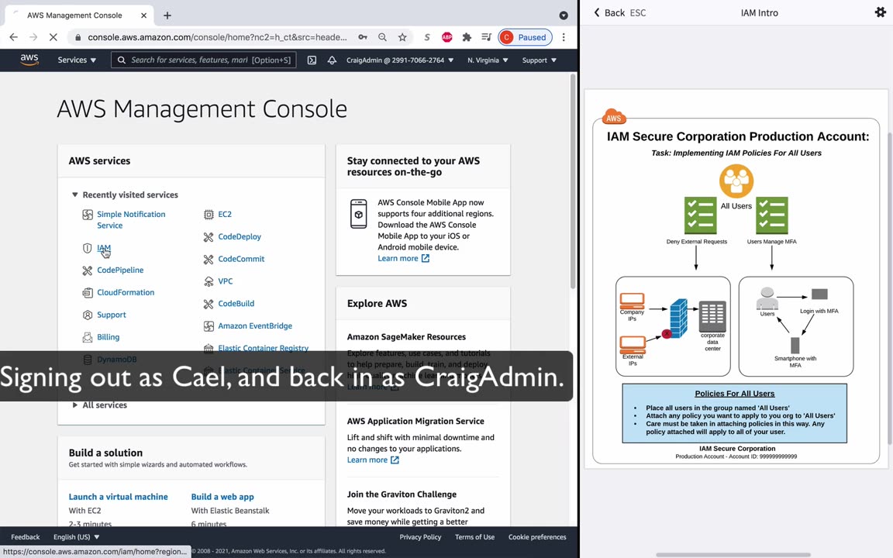Open the N. Virginia region dropdown
Image resolution: width=893 pixels, height=558 pixels.
[x=488, y=60]
